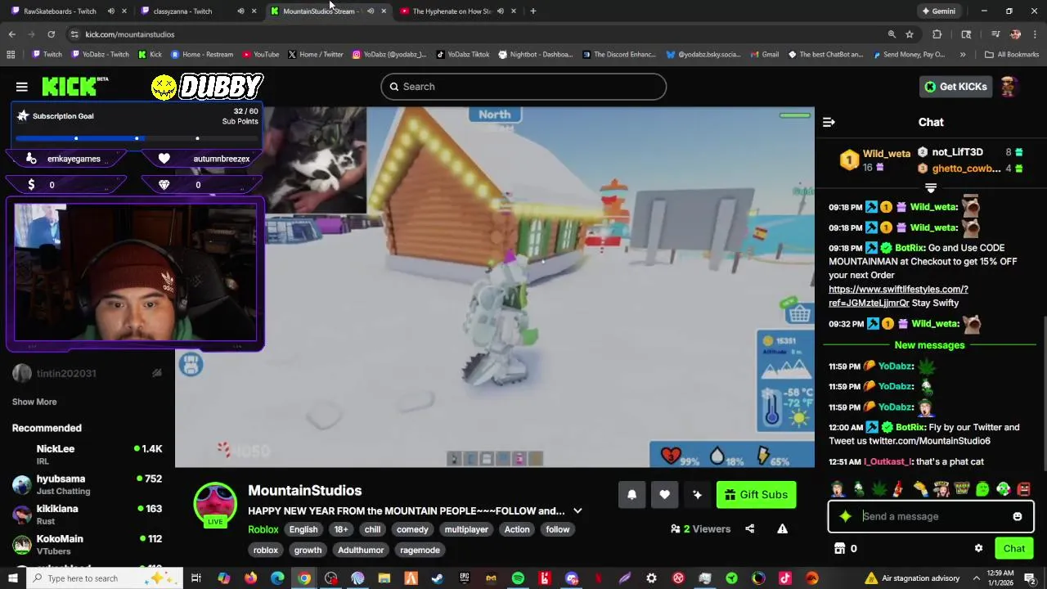Viewport: 1047px width, 589px height.
Task: Select the angry red face emote
Action: tap(1023, 489)
